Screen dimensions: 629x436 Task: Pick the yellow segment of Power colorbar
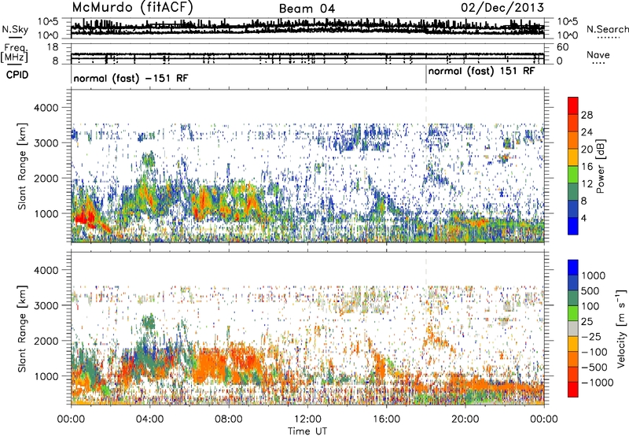tap(573, 157)
